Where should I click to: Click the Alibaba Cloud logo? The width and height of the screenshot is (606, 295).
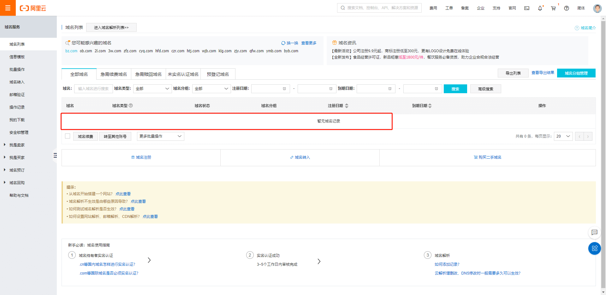[x=33, y=8]
